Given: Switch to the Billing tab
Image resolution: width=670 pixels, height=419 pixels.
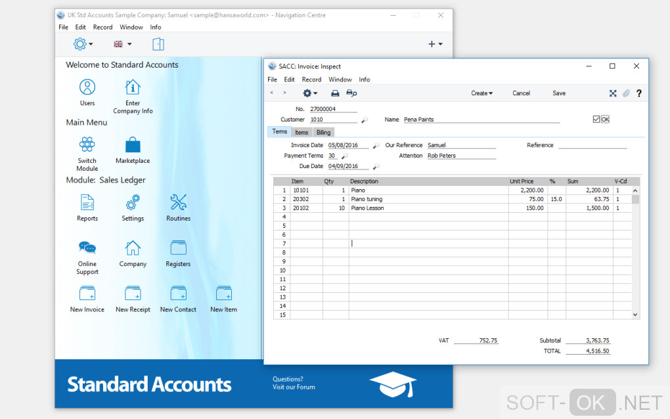Looking at the screenshot, I should (323, 133).
